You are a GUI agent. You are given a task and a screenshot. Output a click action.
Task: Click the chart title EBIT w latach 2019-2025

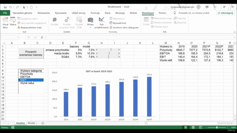[99, 71]
